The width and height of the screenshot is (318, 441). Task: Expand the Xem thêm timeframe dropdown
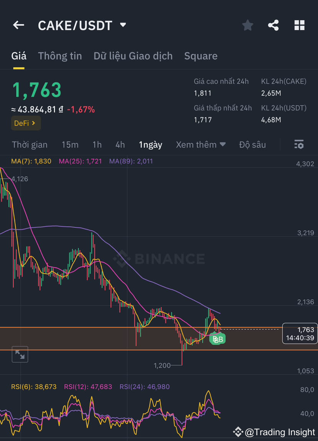201,145
